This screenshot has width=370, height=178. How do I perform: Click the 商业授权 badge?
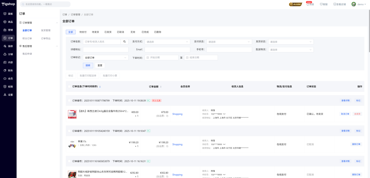[x=296, y=4]
